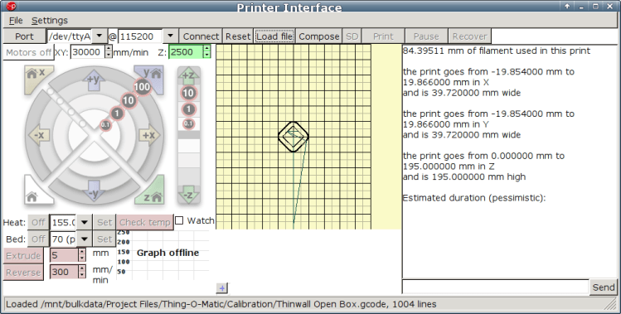Turn Bed off with the Off button
This screenshot has width=621, height=314.
38,239
